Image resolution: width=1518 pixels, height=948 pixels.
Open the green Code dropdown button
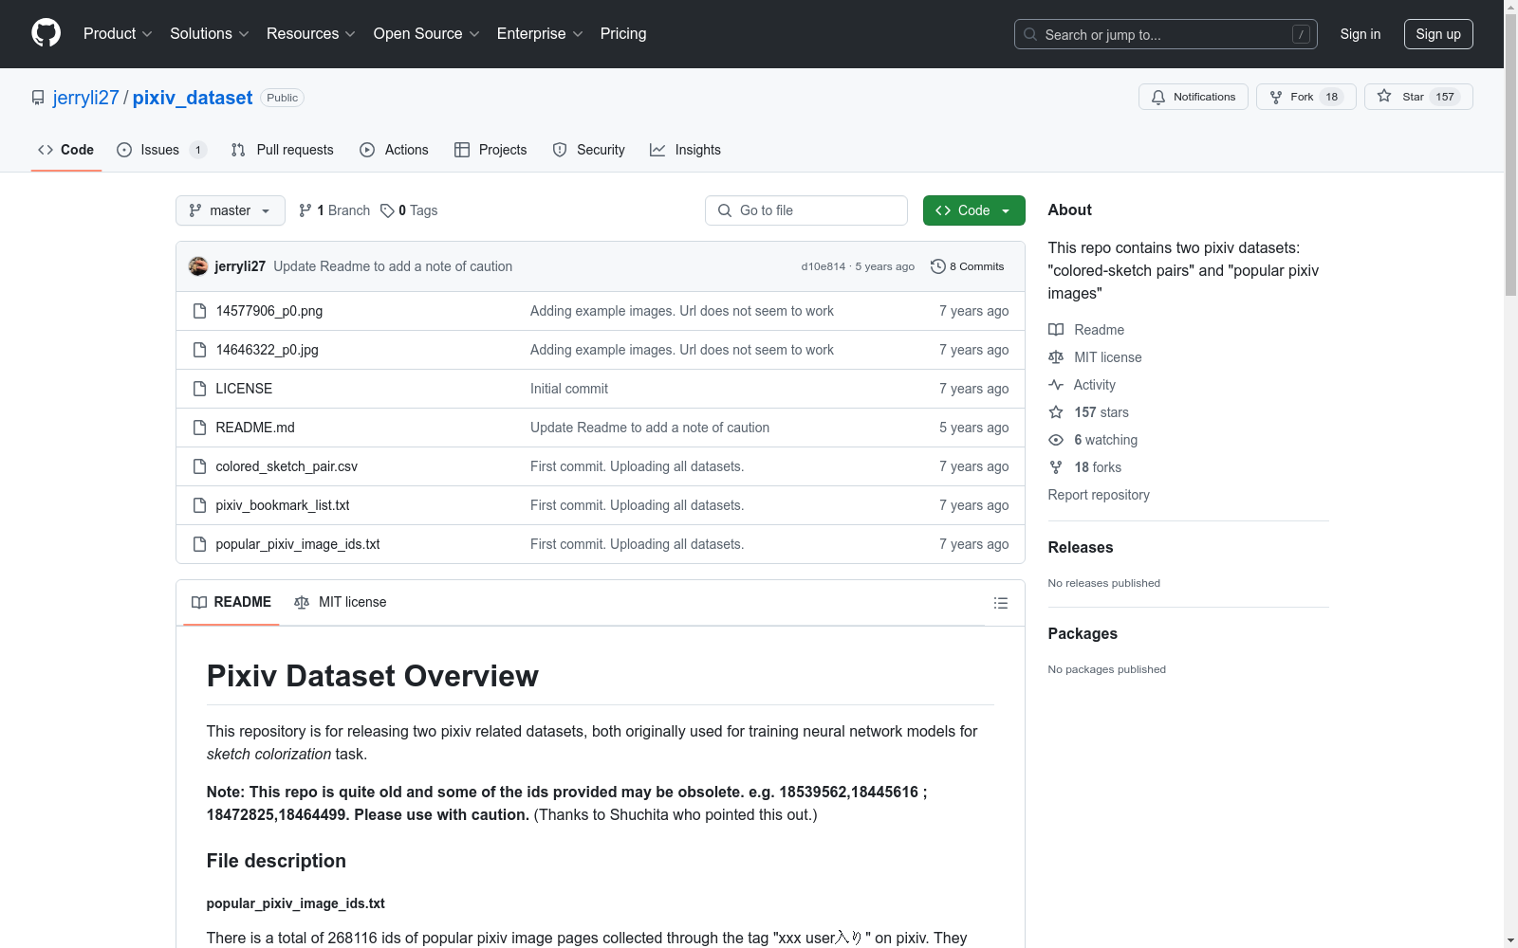tap(973, 210)
